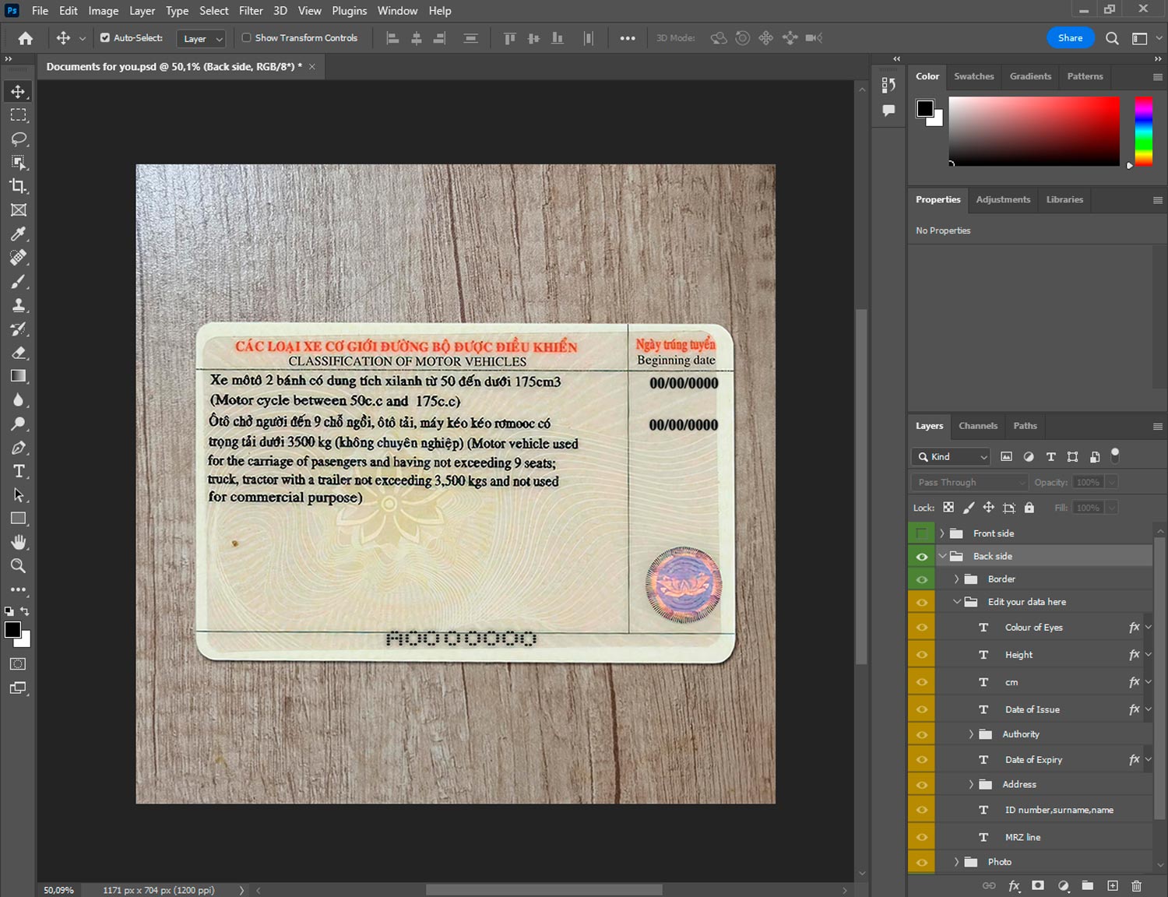Select the MRZ line text layer
This screenshot has width=1168, height=897.
point(1022,837)
